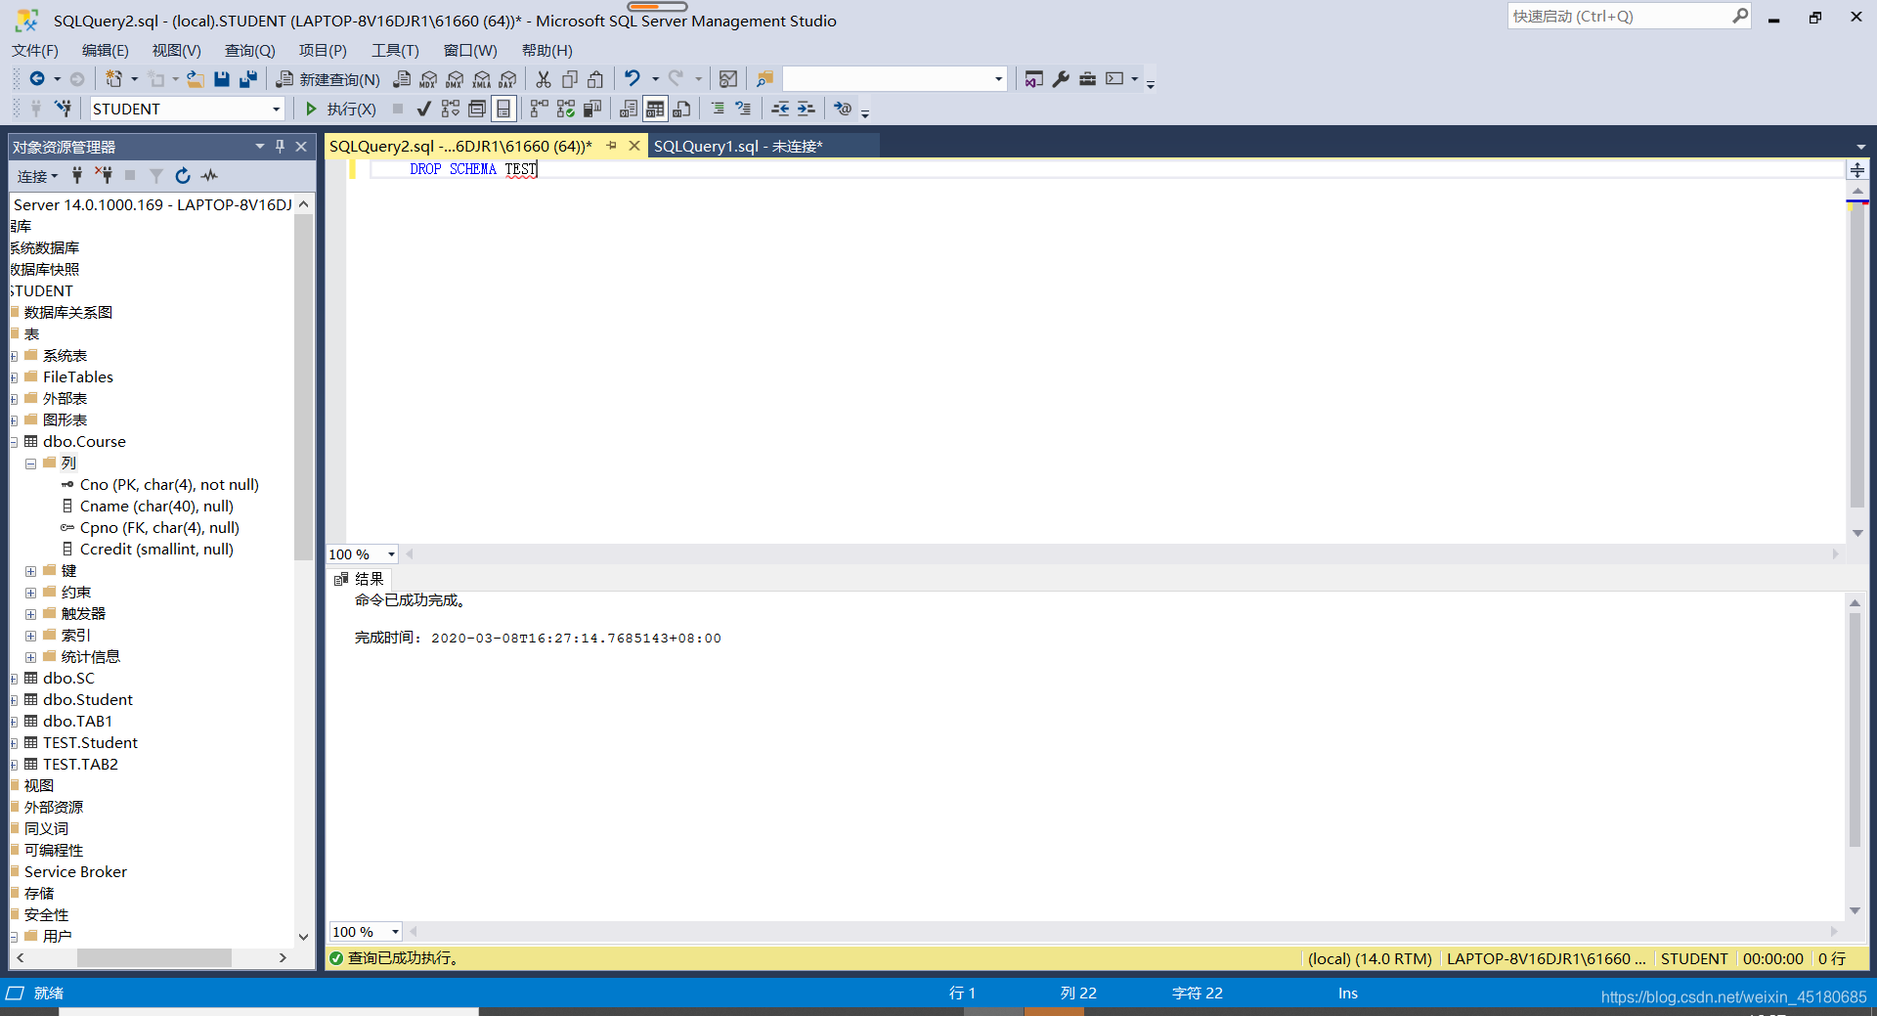Image resolution: width=1877 pixels, height=1016 pixels.
Task: Expand the 键 folder
Action: (30, 571)
